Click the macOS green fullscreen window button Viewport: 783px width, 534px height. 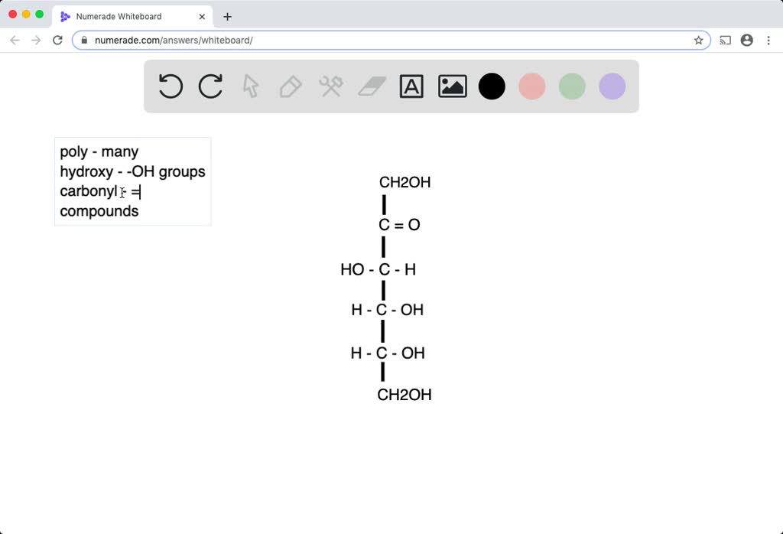click(40, 14)
